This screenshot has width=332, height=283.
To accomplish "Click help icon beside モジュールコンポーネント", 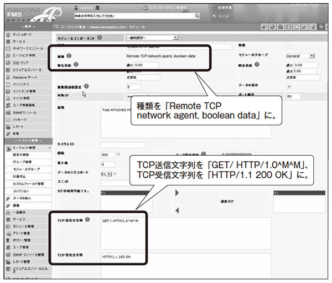I will click(x=100, y=38).
